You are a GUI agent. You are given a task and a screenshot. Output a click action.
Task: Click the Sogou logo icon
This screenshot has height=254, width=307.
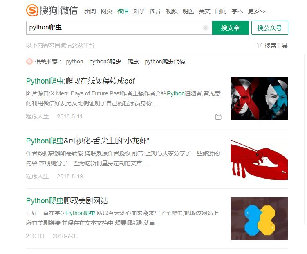(32, 10)
